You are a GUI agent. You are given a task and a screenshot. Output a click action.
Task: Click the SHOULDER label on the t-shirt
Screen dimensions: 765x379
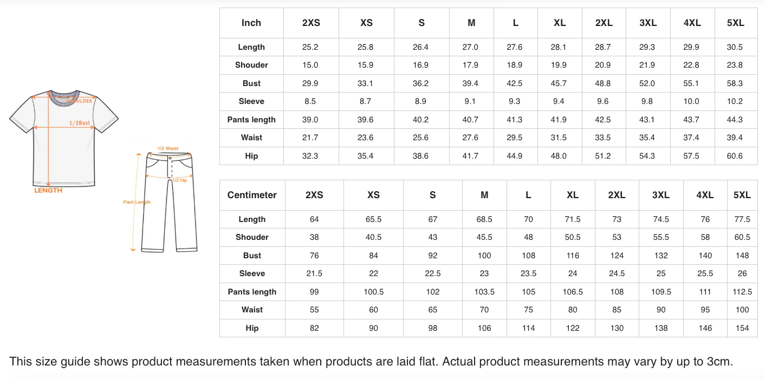(80, 101)
